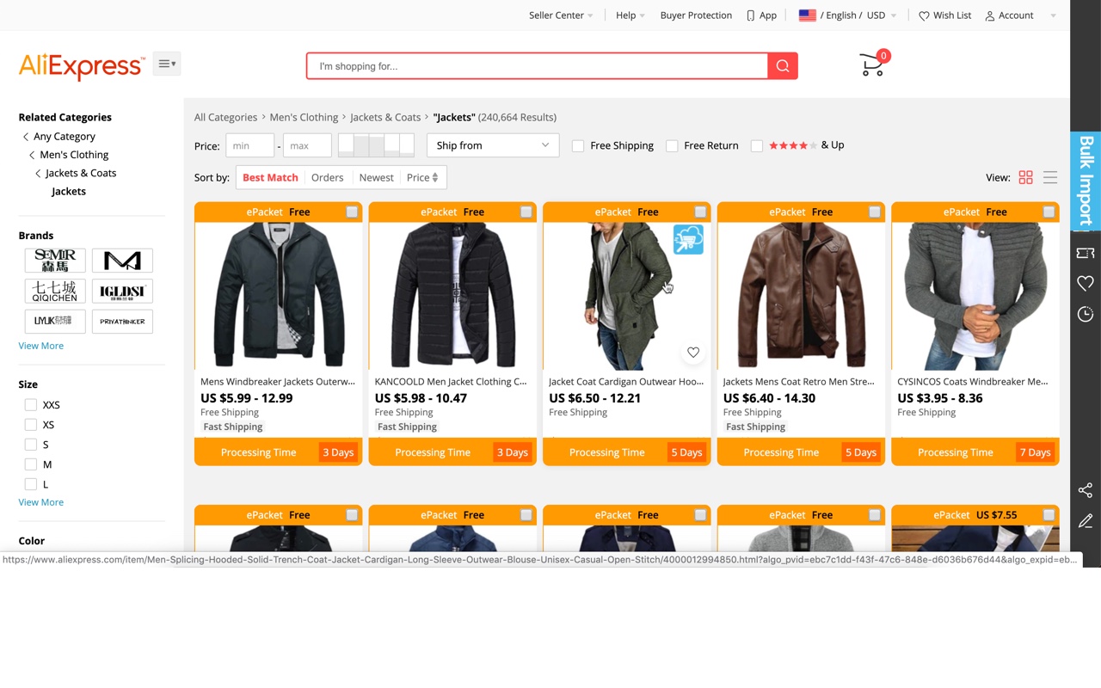Open the shopping cart
This screenshot has width=1101, height=688.
(871, 65)
